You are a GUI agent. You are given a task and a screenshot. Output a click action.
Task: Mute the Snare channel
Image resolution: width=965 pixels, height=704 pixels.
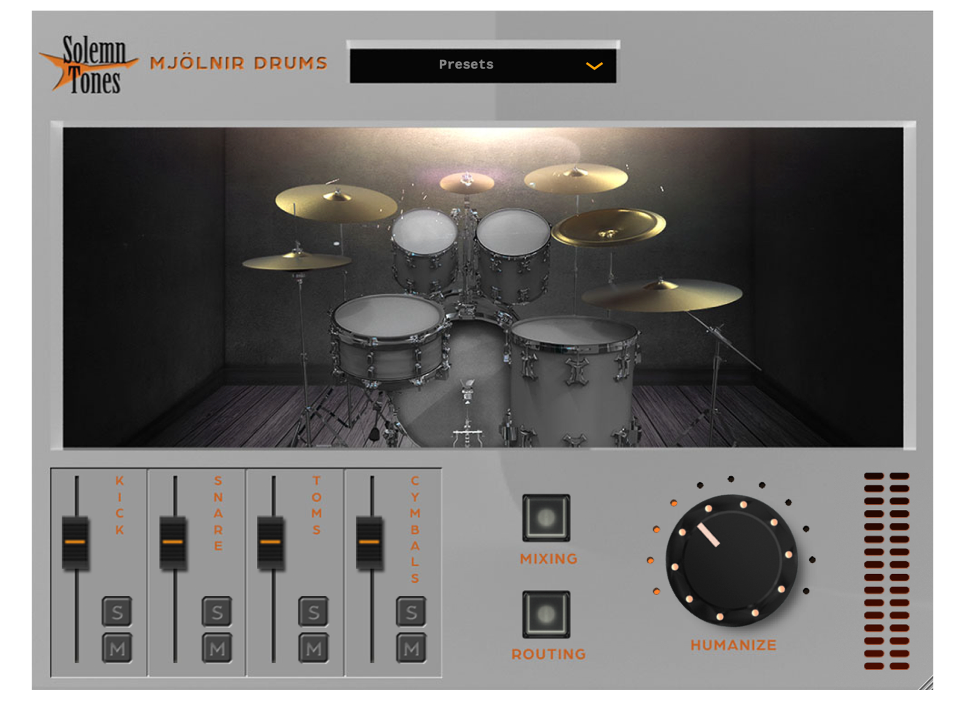click(217, 648)
